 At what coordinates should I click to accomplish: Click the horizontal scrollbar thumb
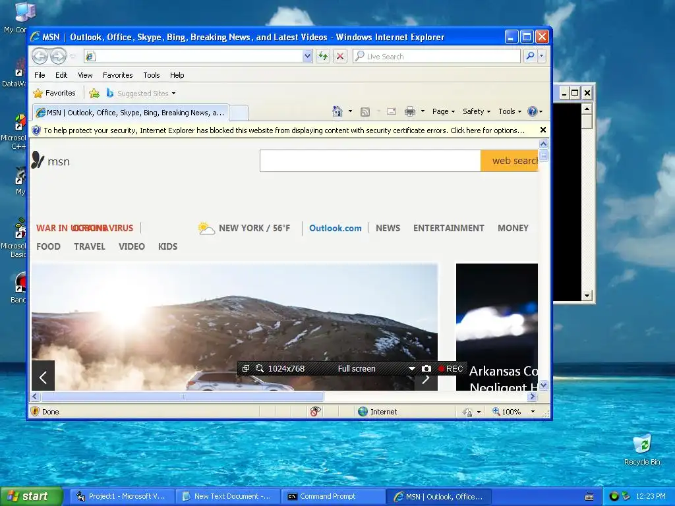183,396
